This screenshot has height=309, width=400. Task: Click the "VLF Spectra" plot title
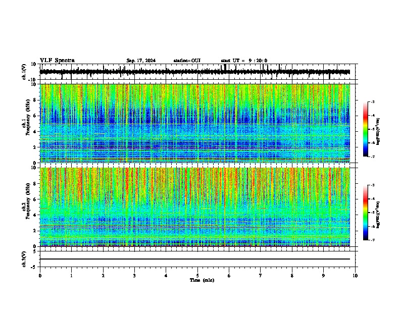point(57,61)
